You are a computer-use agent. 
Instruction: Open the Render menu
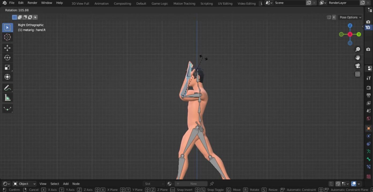pyautogui.click(x=32, y=3)
